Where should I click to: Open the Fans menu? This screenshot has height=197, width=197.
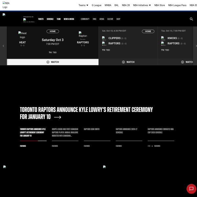[x=95, y=19]
